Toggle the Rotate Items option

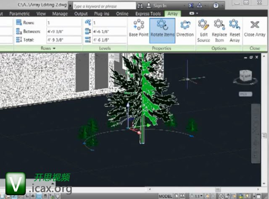[x=162, y=31]
